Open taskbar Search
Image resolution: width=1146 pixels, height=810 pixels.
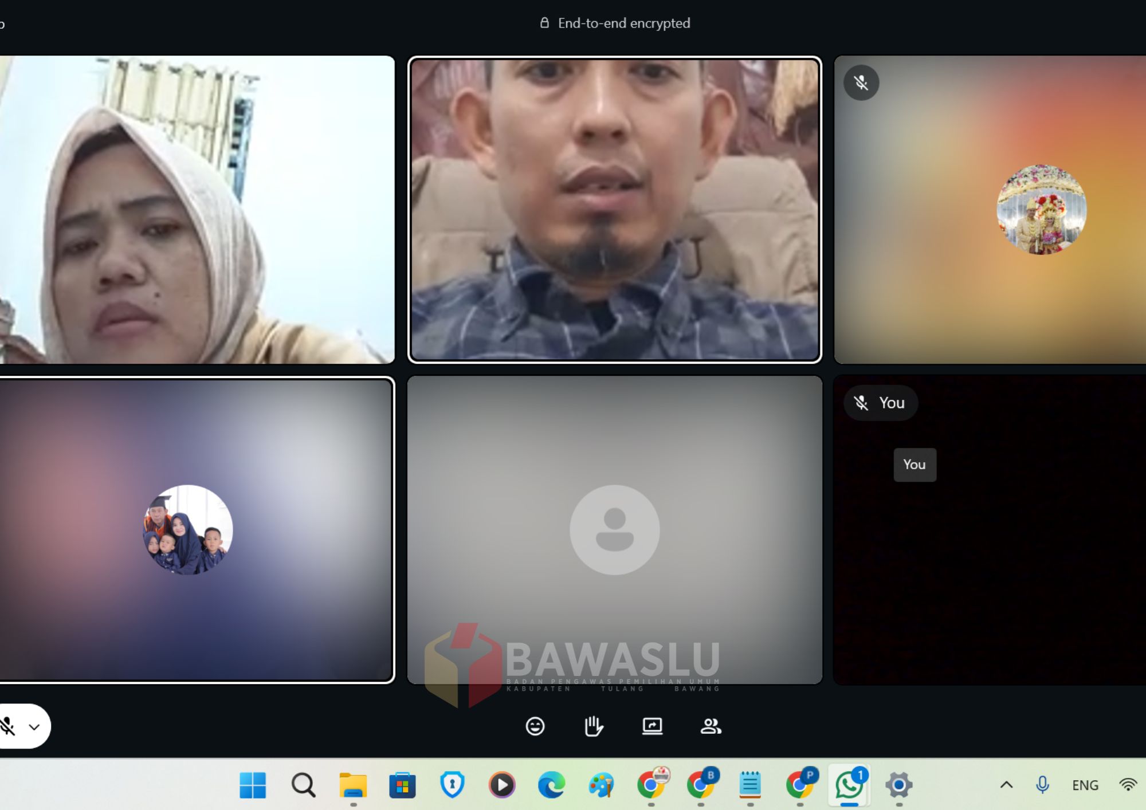pyautogui.click(x=303, y=785)
